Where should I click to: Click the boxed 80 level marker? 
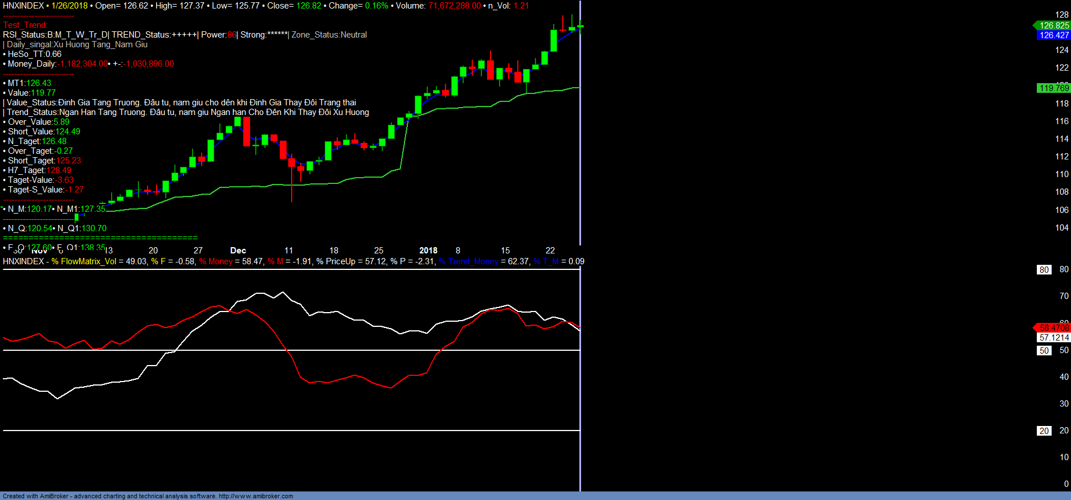1044,270
